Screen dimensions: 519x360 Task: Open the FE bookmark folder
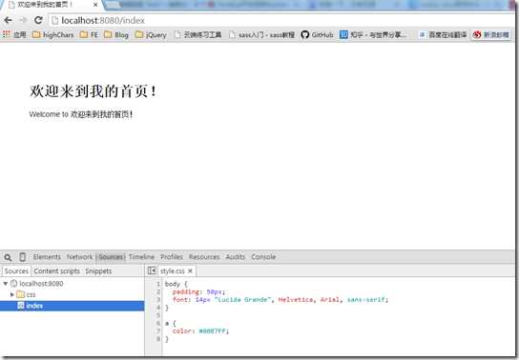pos(90,34)
